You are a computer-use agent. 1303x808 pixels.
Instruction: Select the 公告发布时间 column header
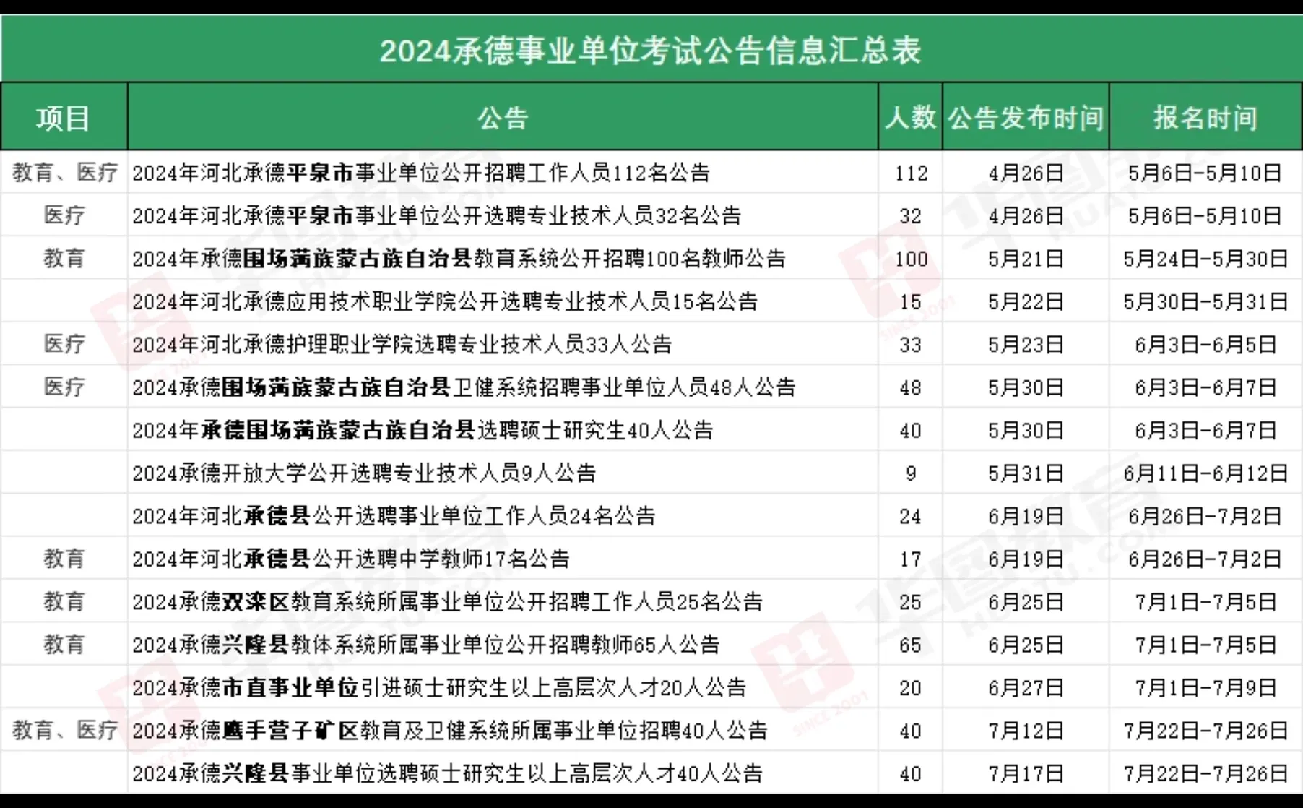pyautogui.click(x=1026, y=116)
